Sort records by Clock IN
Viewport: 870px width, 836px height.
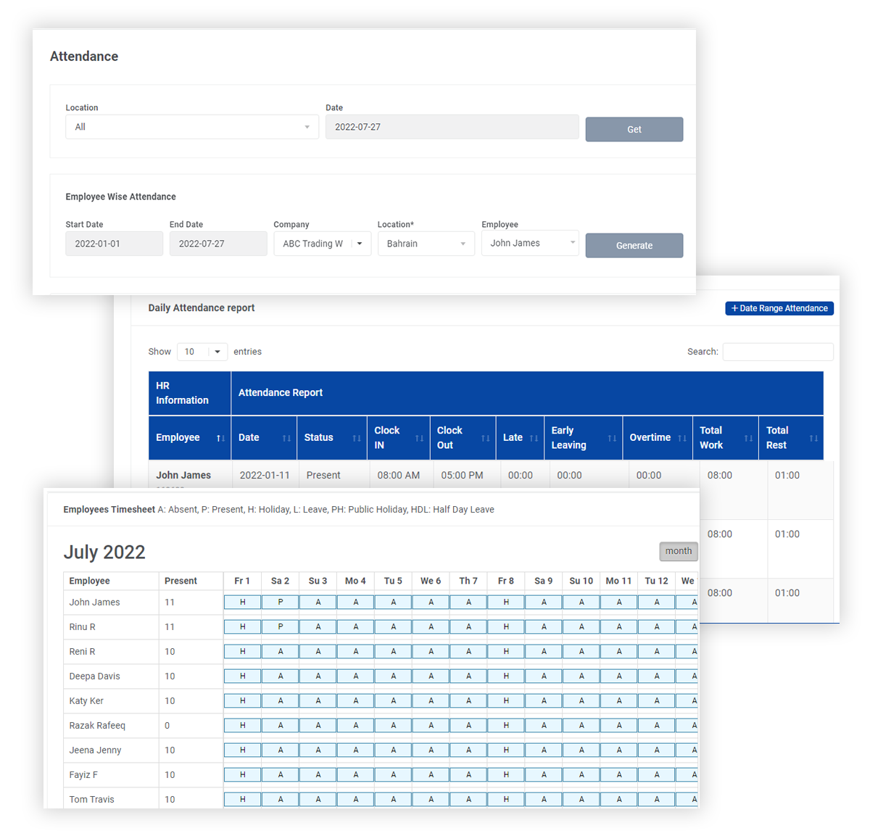419,438
